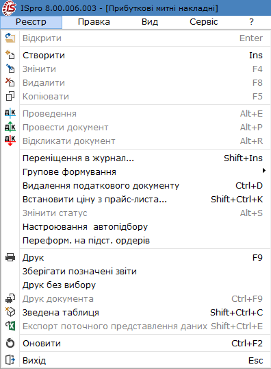Open the Вид menu

[150, 22]
